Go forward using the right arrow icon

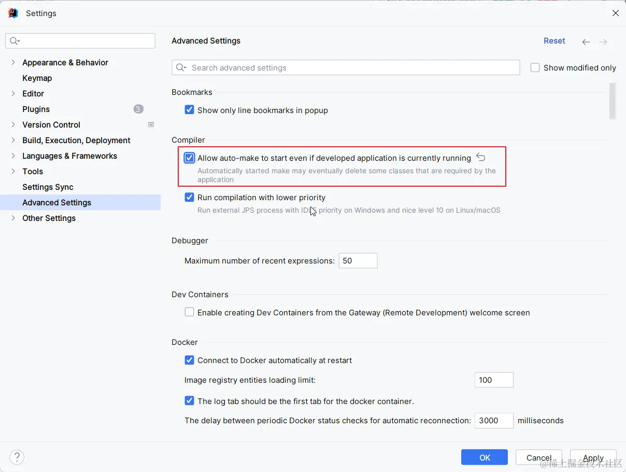pyautogui.click(x=603, y=42)
